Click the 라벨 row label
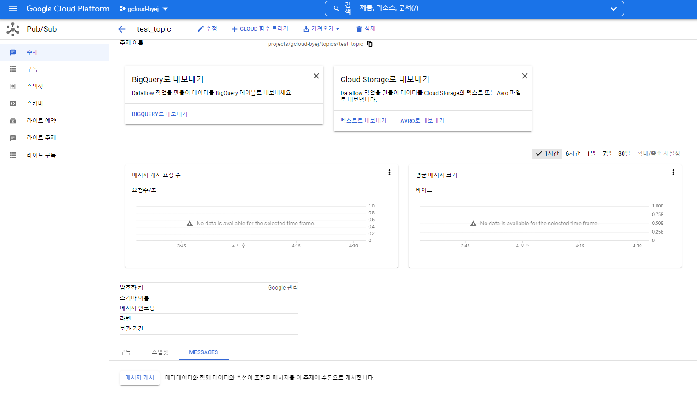This screenshot has width=697, height=397. pyautogui.click(x=126, y=319)
